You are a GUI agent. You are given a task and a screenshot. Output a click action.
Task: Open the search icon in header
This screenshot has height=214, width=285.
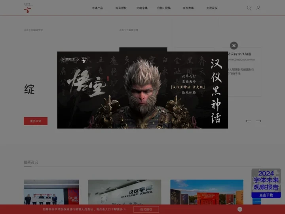point(249,8)
